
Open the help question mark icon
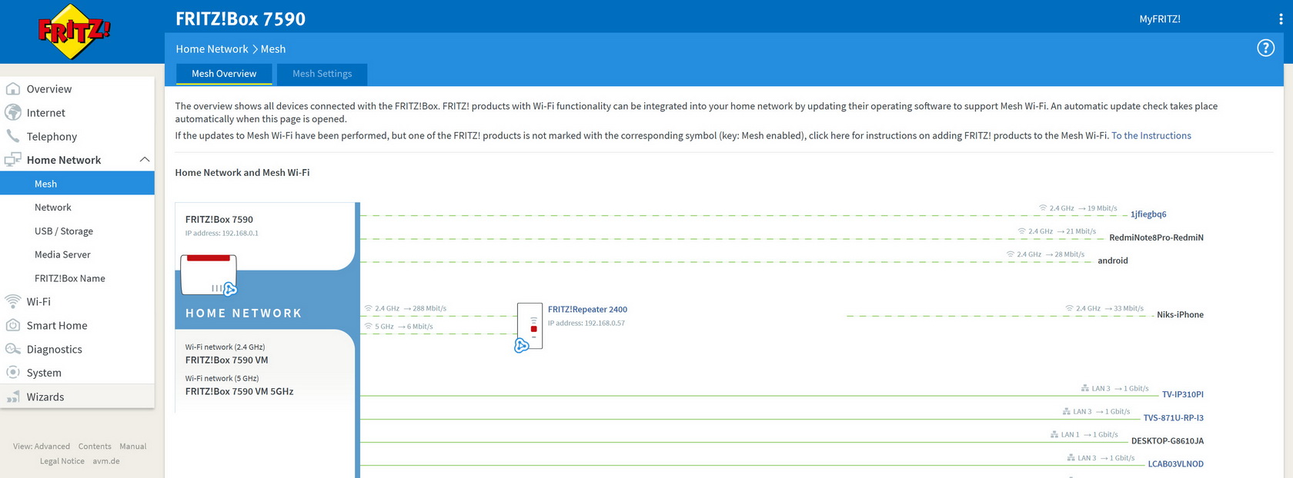(x=1265, y=48)
